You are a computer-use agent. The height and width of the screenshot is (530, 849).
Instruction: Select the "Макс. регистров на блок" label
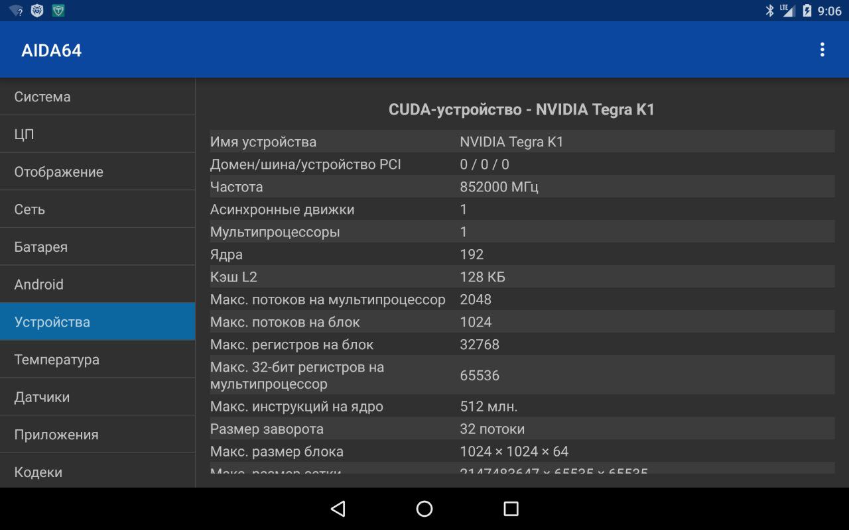click(292, 344)
